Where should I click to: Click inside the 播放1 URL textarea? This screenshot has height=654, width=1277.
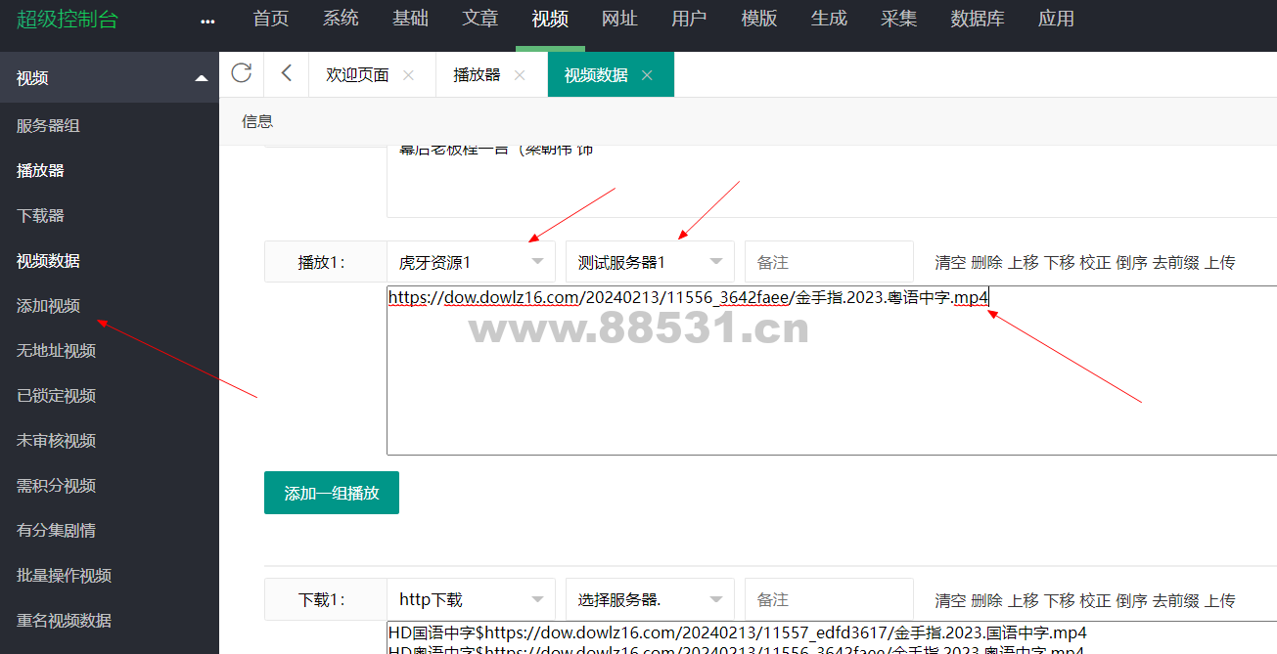832,370
